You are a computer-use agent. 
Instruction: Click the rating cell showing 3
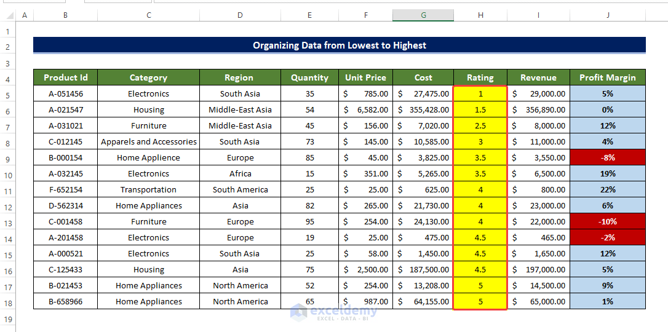click(480, 141)
